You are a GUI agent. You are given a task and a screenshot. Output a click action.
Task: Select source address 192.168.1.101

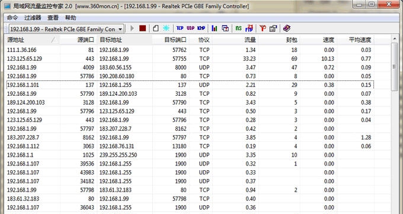coord(23,85)
